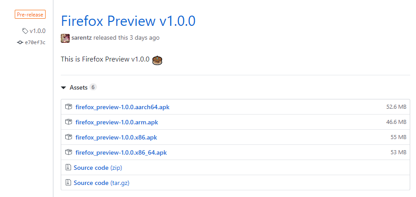Click the commit icon beside e70ef3c
The height and width of the screenshot is (197, 416).
[20, 42]
